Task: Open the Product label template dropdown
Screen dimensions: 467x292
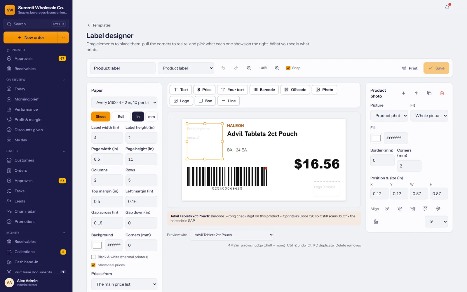Action: [186, 68]
